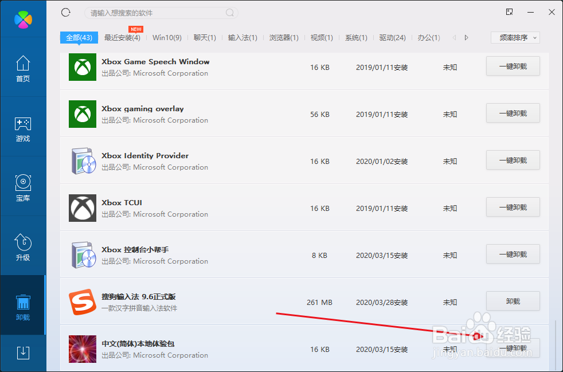Click 卸载 for 搜狗输入法 9.6正式版
563x372 pixels.
pos(513,301)
